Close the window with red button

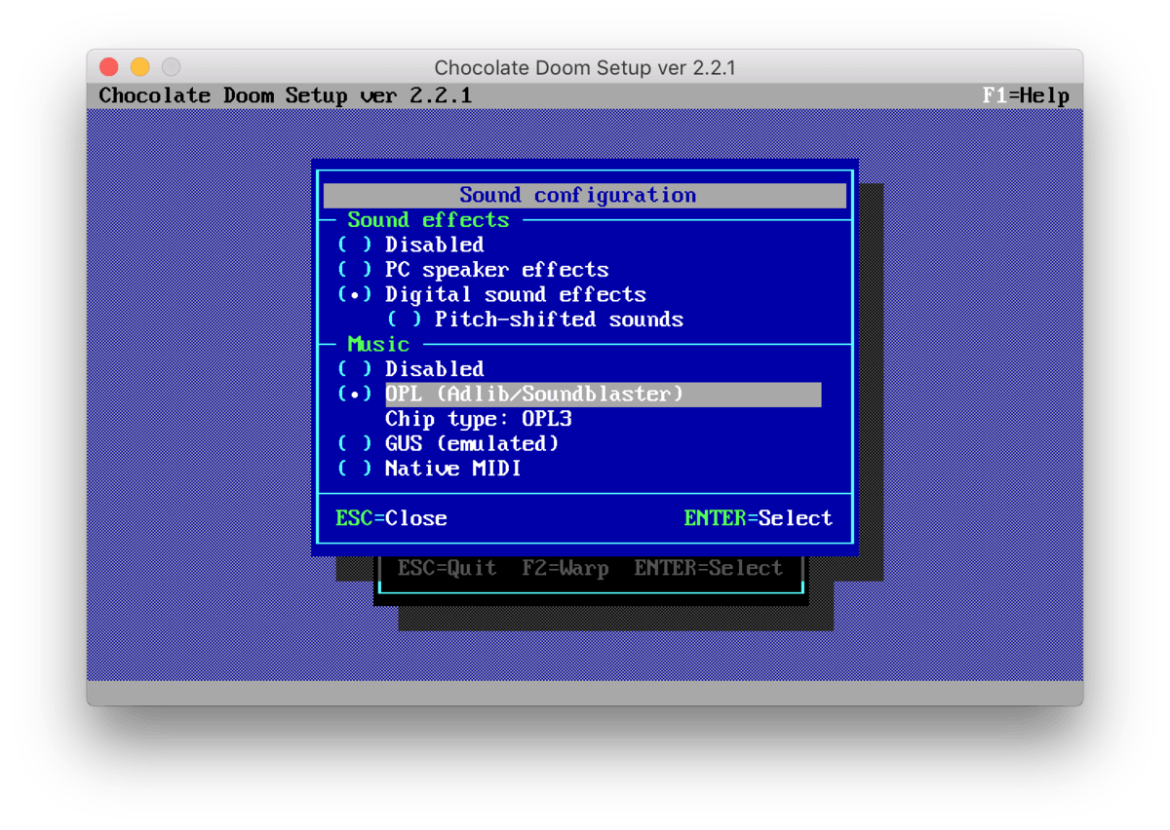109,67
